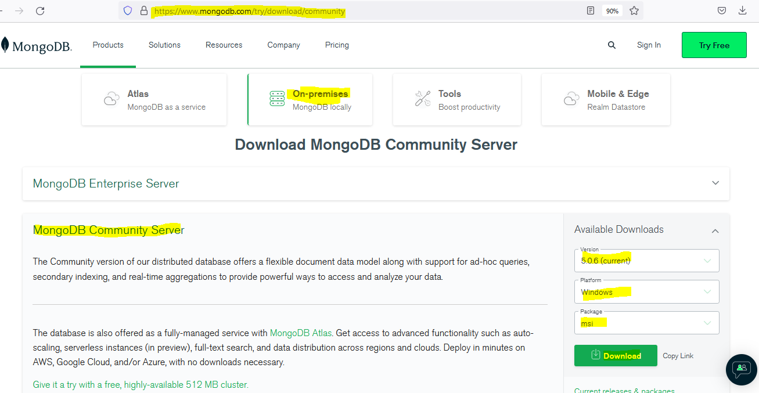Screen dimensions: 759x393
Task: Open the Resources menu
Action: 224,45
